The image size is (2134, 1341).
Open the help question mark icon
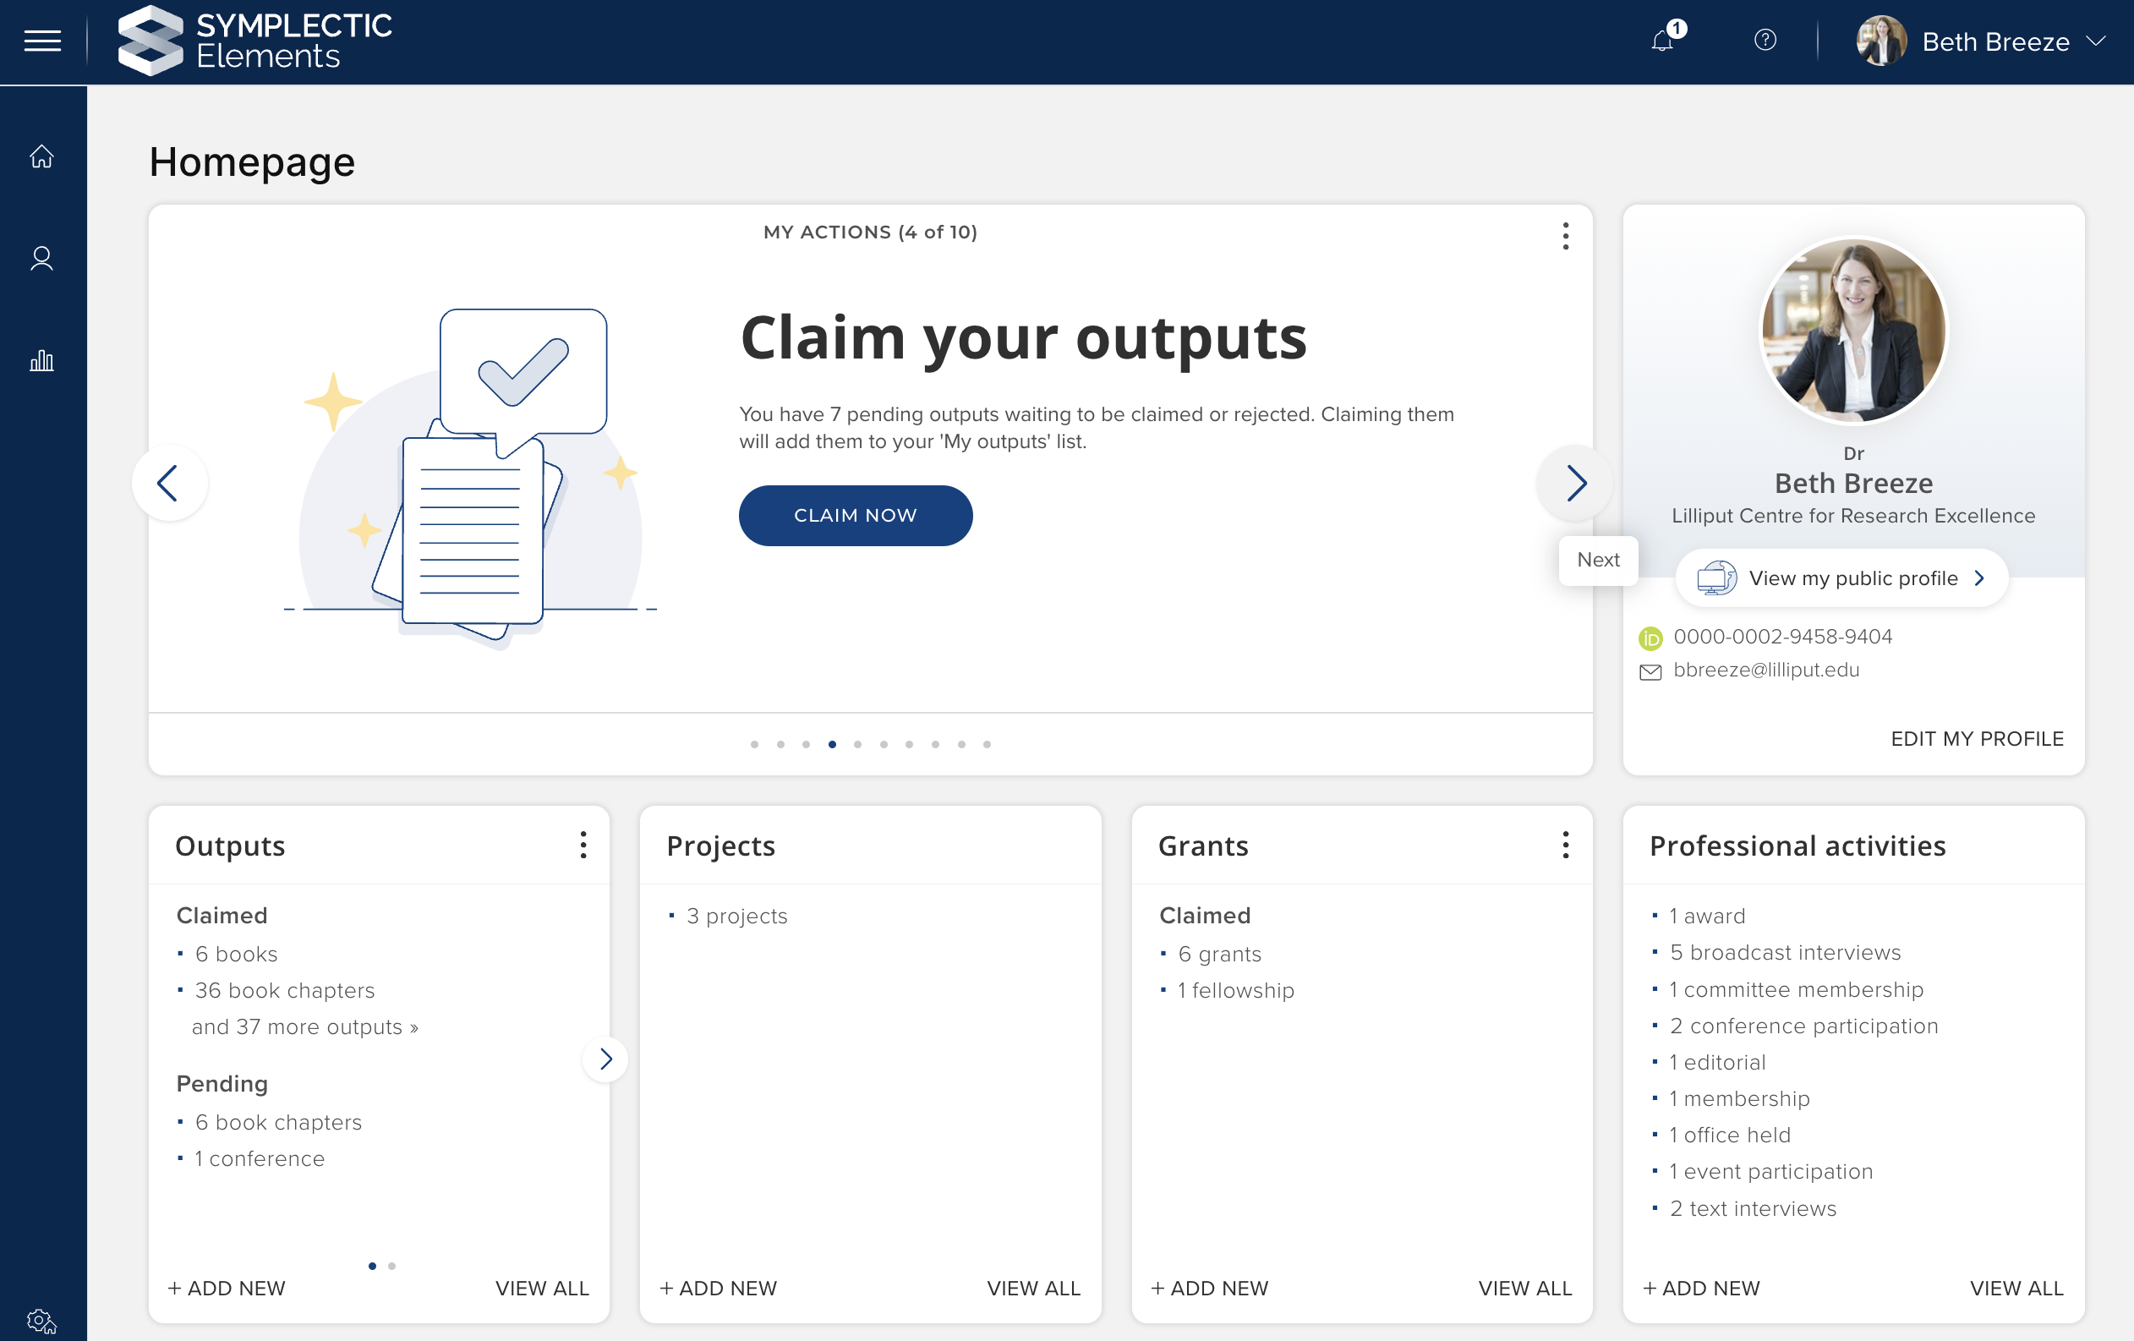tap(1765, 41)
